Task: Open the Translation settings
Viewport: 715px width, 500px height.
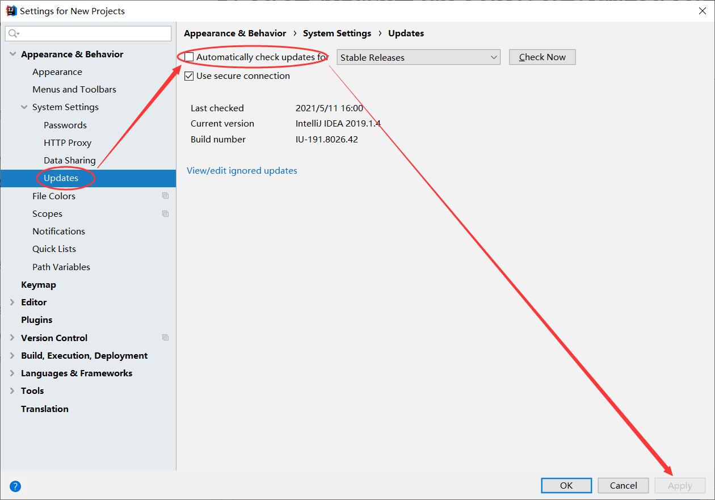Action: 45,409
